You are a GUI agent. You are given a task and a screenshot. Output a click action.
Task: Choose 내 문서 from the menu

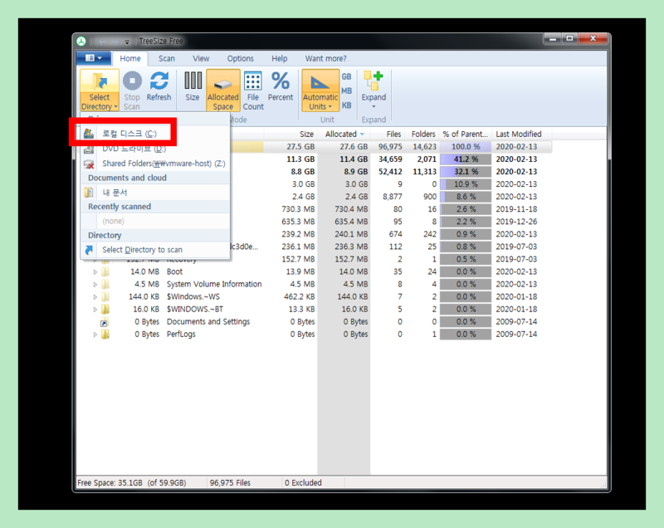[x=155, y=193]
